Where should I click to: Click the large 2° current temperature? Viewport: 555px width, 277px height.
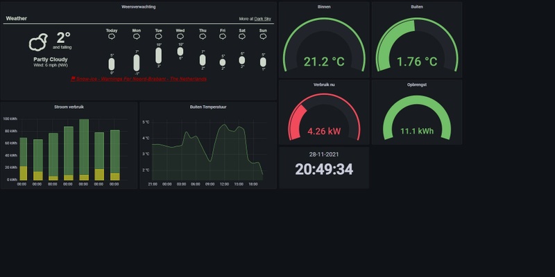coord(63,38)
